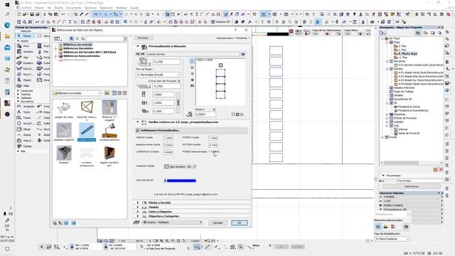Open Edición menu
The height and width of the screenshot is (256, 455).
[40, 8]
